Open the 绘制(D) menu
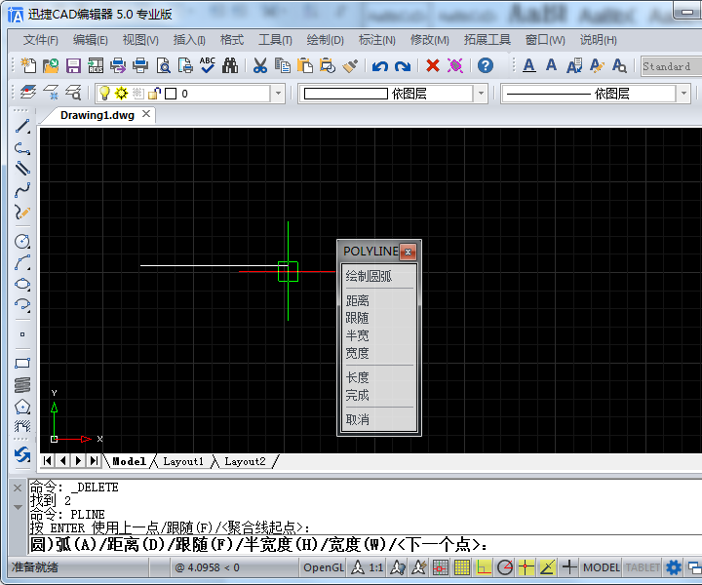702x585 pixels. (x=325, y=40)
